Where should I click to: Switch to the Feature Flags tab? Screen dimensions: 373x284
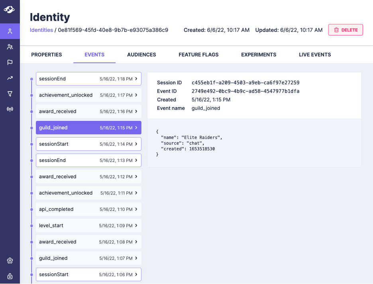click(198, 54)
